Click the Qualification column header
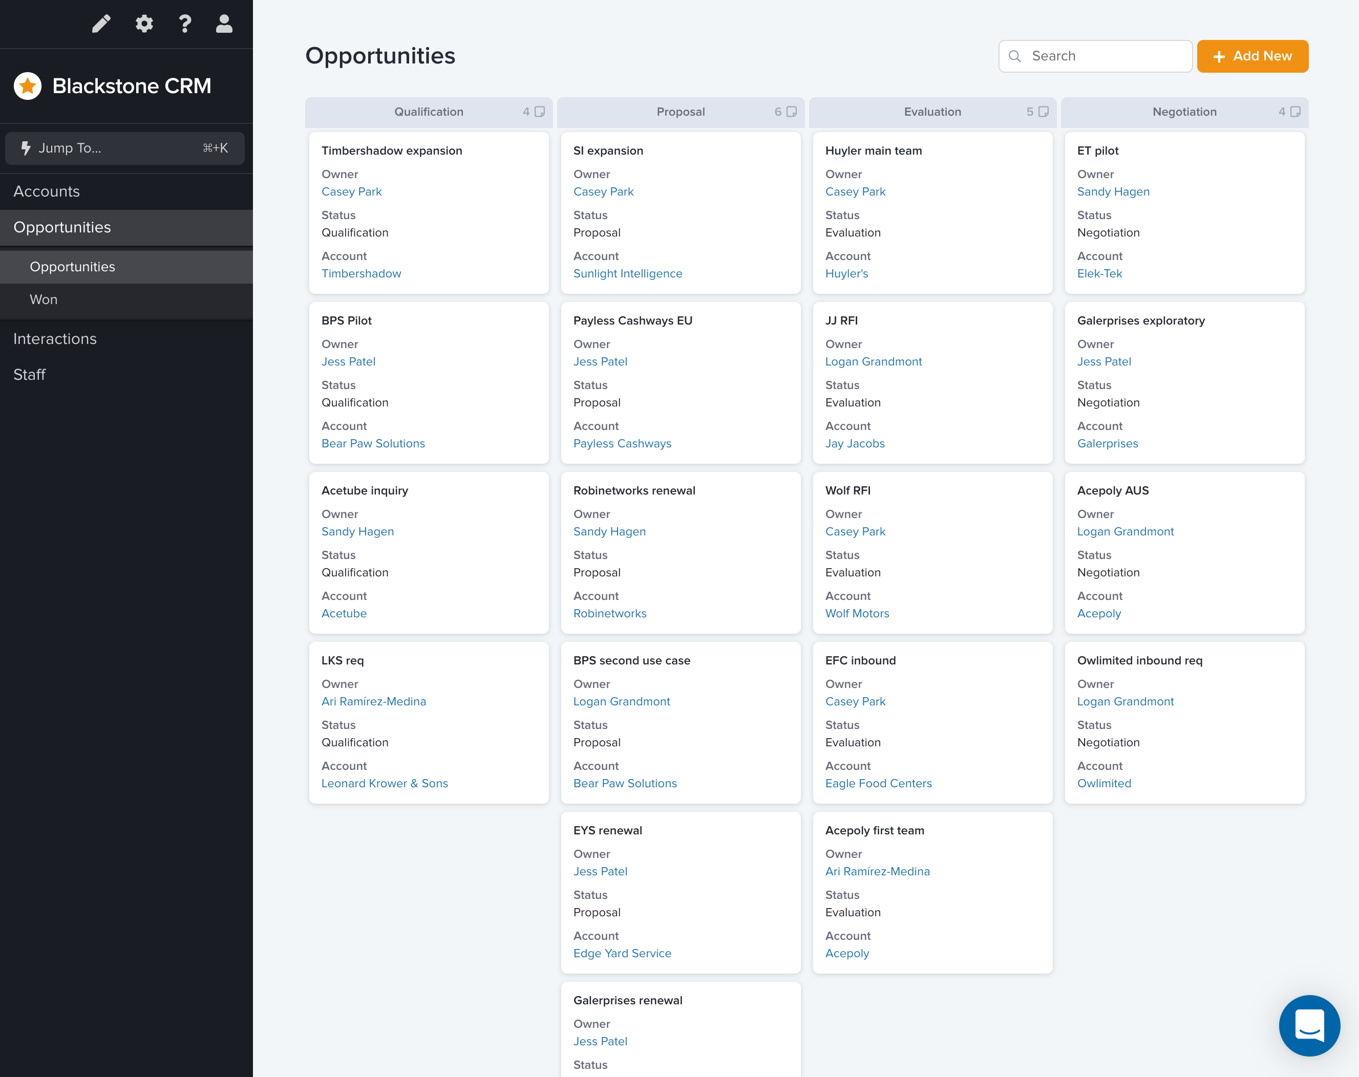Screen dimensions: 1359x1077 tap(429, 112)
